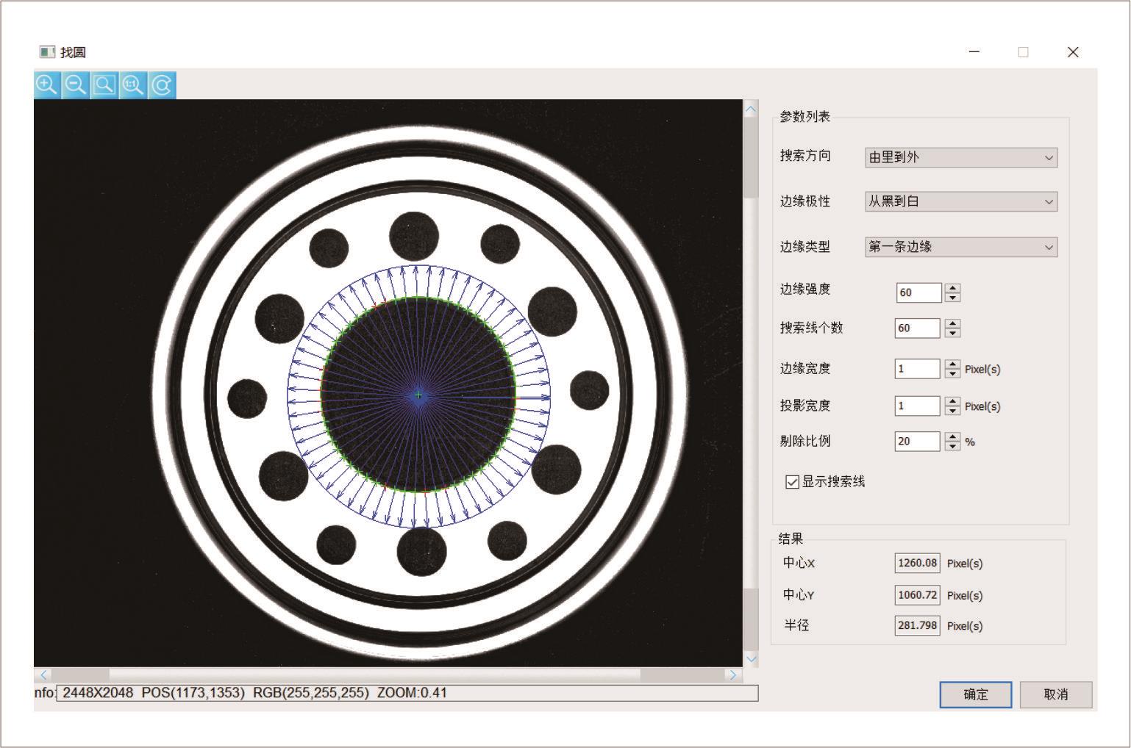Open the 边缘类型 combo box
The height and width of the screenshot is (748, 1131).
[960, 247]
